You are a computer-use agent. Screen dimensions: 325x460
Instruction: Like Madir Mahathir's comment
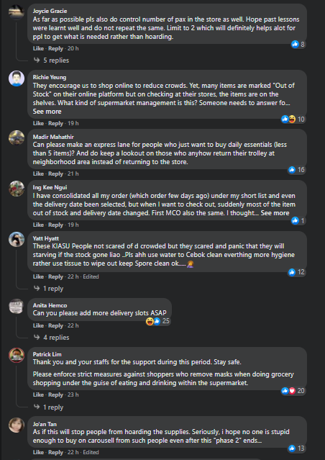pos(38,173)
